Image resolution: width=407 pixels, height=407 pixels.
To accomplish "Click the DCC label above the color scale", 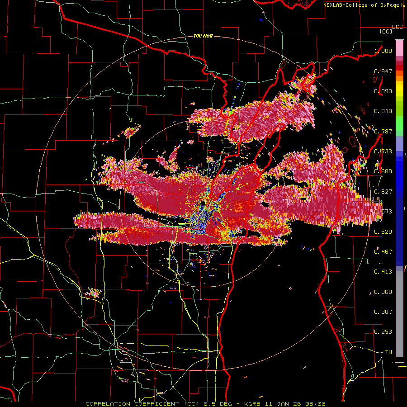I will click(x=398, y=27).
